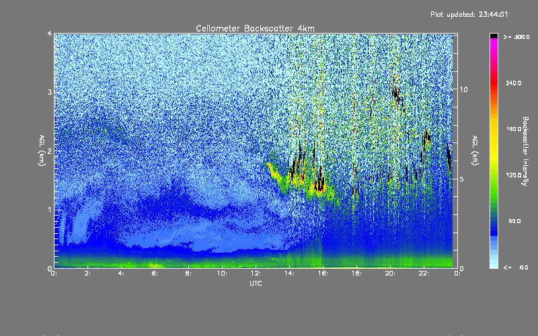Click the "AGL (kft)" right axis label
This screenshot has height=336, width=538.
point(475,151)
